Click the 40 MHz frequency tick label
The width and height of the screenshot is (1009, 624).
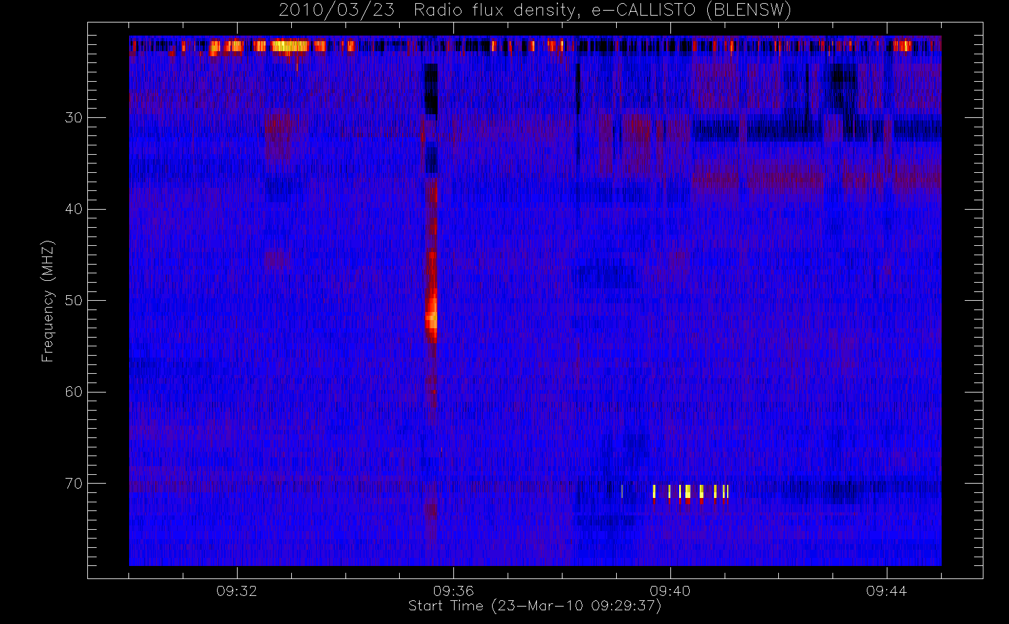[x=74, y=209]
